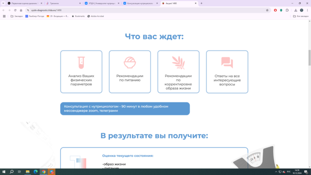This screenshot has width=311, height=175.
Task: Click the network icon in system tray
Action: tap(280, 172)
